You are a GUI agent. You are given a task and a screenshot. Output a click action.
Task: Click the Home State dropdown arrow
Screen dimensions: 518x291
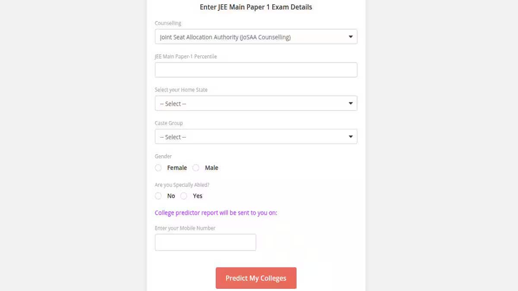click(351, 103)
